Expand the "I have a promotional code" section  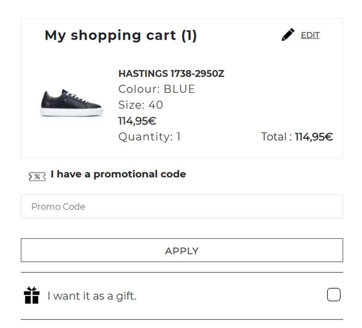click(118, 174)
